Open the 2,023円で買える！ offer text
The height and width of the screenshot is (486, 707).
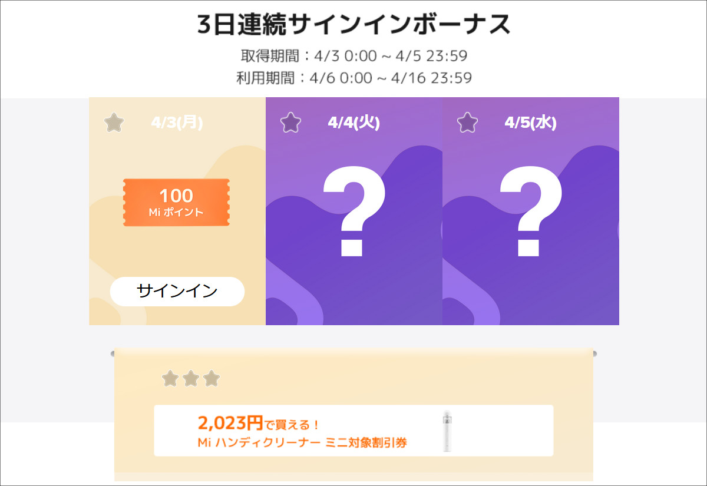coord(259,423)
